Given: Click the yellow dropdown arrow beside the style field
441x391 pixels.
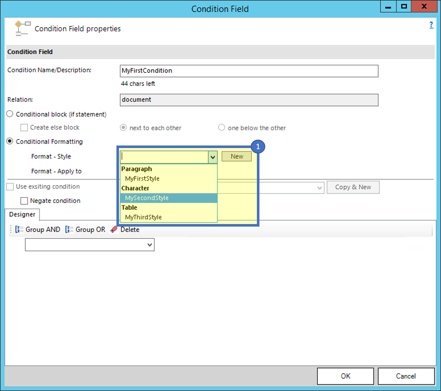Looking at the screenshot, I should 213,157.
